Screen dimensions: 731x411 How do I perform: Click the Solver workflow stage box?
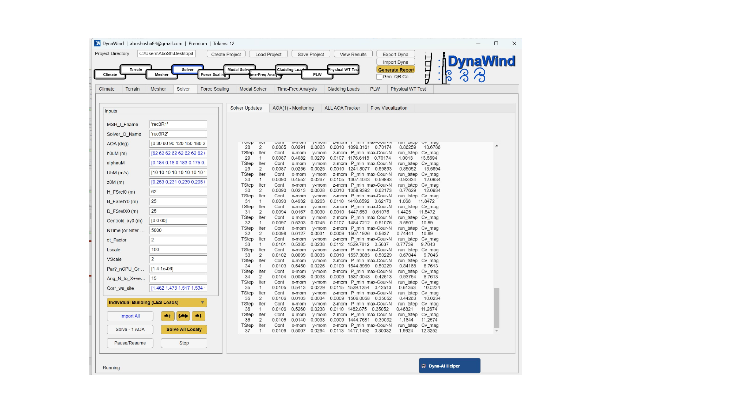pyautogui.click(x=187, y=69)
